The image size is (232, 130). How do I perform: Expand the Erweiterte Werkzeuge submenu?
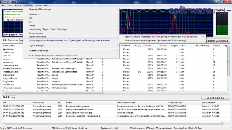pyautogui.click(x=71, y=51)
